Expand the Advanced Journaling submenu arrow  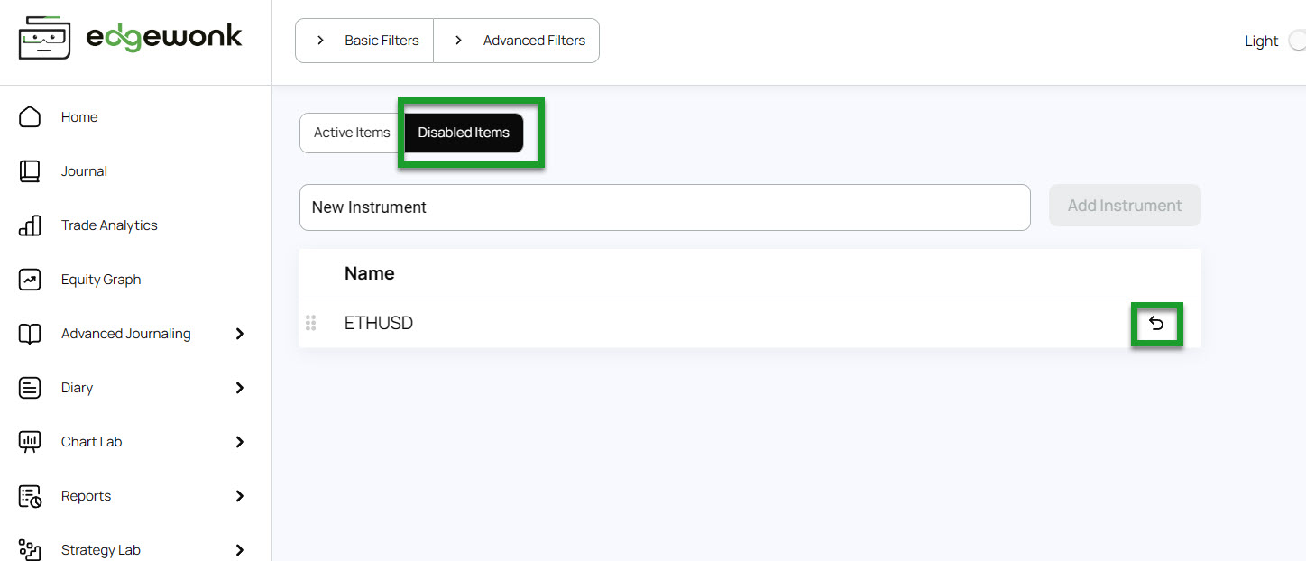(x=240, y=334)
